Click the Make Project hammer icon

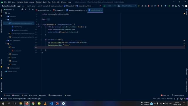pyautogui.click(x=100, y=6)
